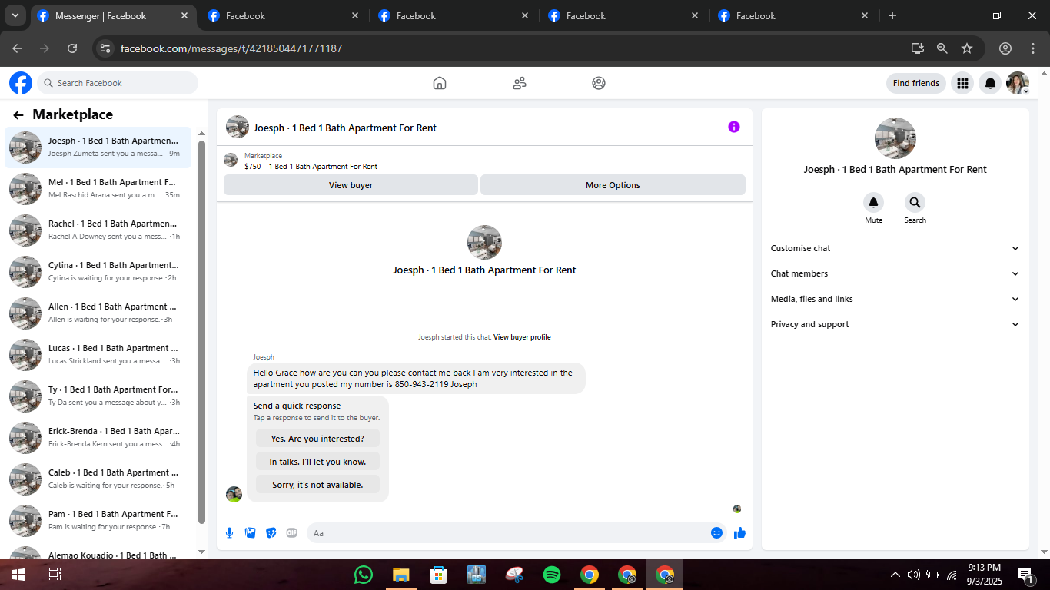Open Microsoft Store from the taskbar

tap(438, 575)
